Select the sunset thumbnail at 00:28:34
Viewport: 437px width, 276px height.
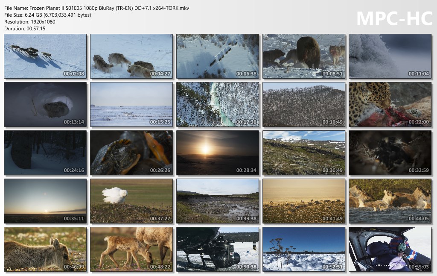click(x=218, y=153)
